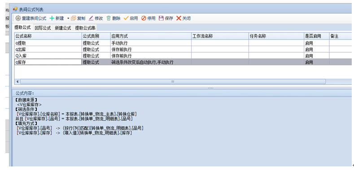Open the 新建 dropdown arrow

click(68, 18)
